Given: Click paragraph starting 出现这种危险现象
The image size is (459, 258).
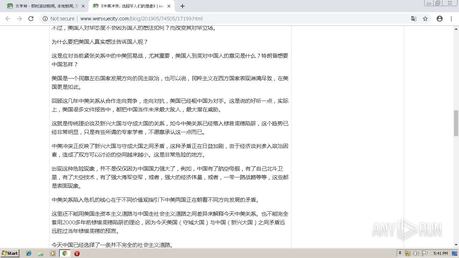Looking at the screenshot, I should [170, 177].
